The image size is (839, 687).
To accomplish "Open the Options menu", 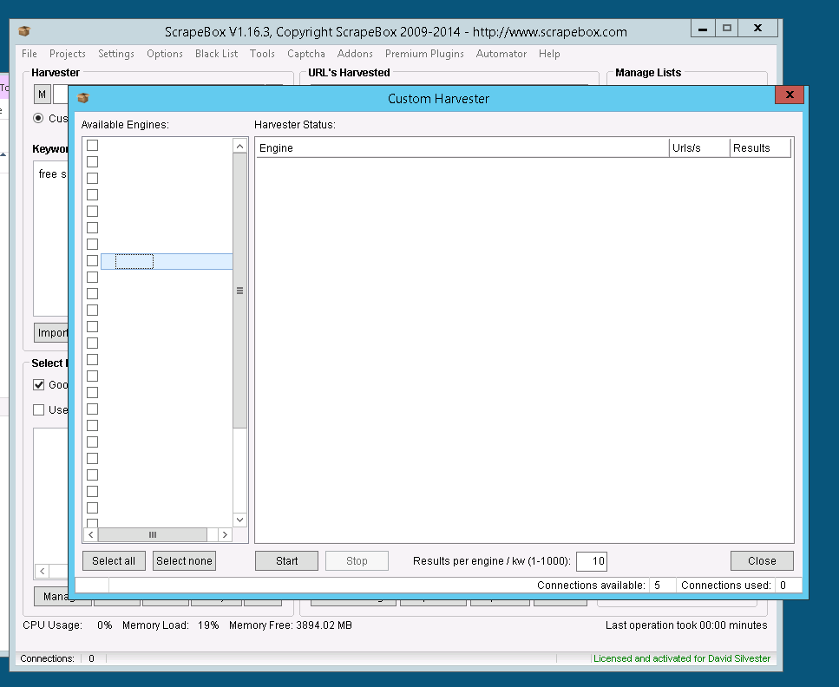I will 165,54.
